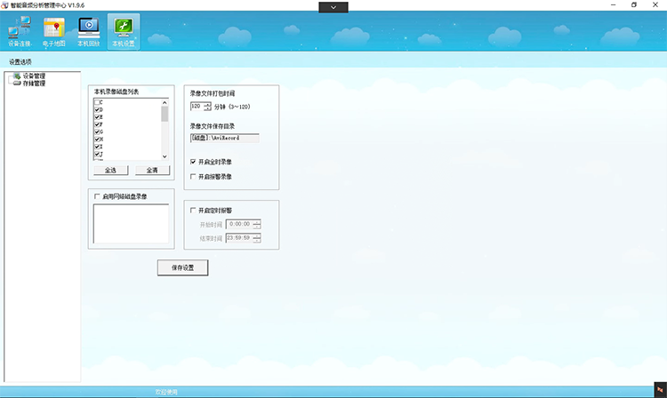Open the 设备连接 toolbar icon
Screen dimensions: 667x398
(19, 32)
